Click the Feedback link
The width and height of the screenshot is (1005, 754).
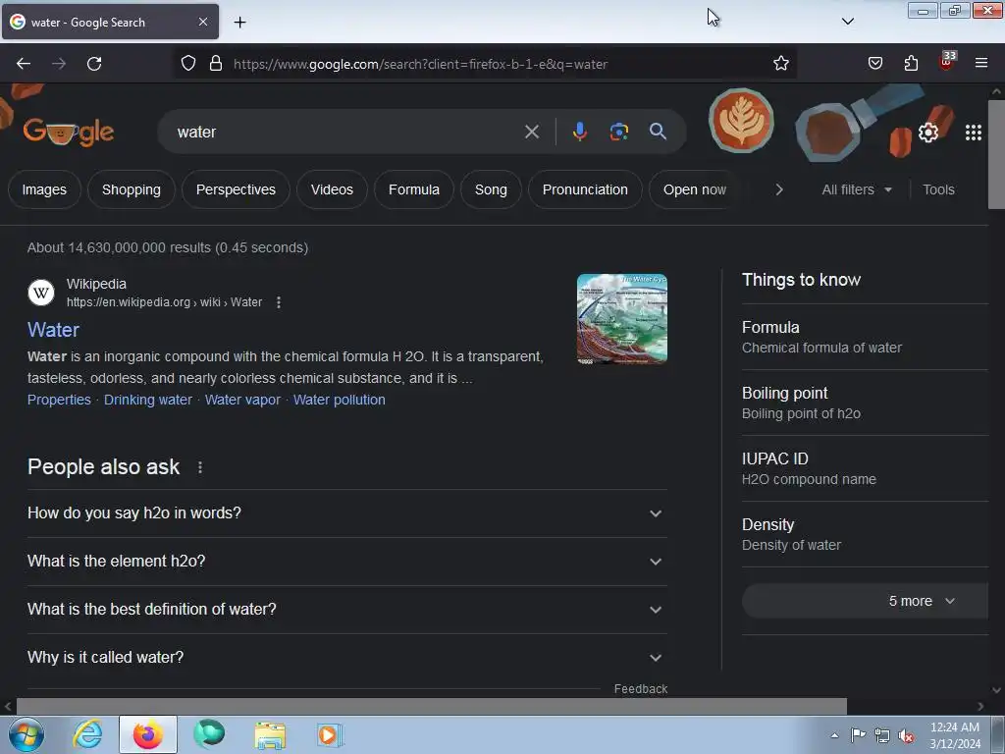pos(640,688)
